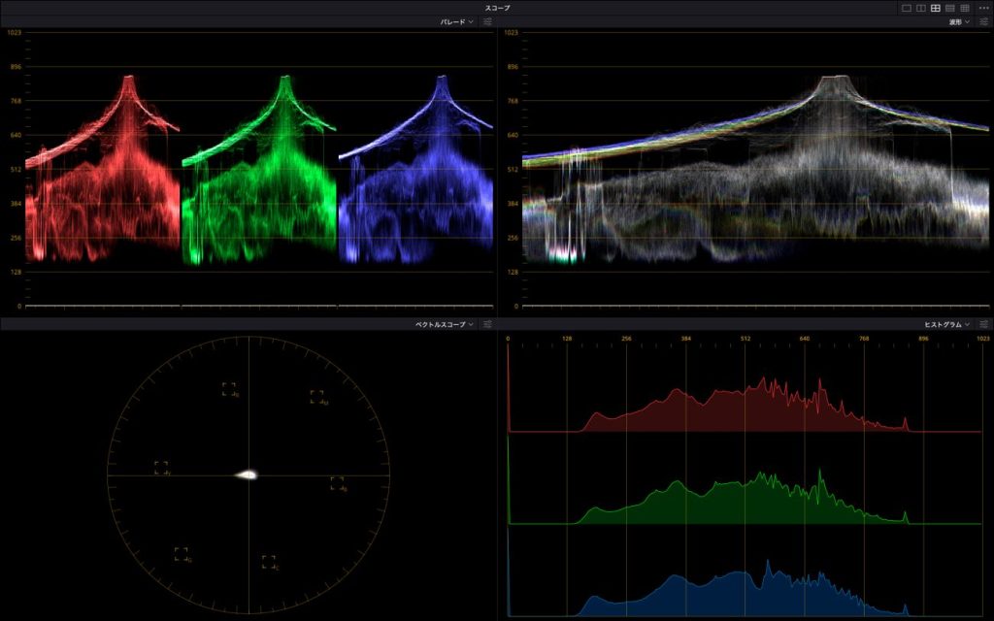Open settings for the パレード scope

[487, 21]
